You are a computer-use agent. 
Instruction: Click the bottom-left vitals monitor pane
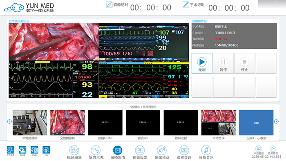pos(54,79)
